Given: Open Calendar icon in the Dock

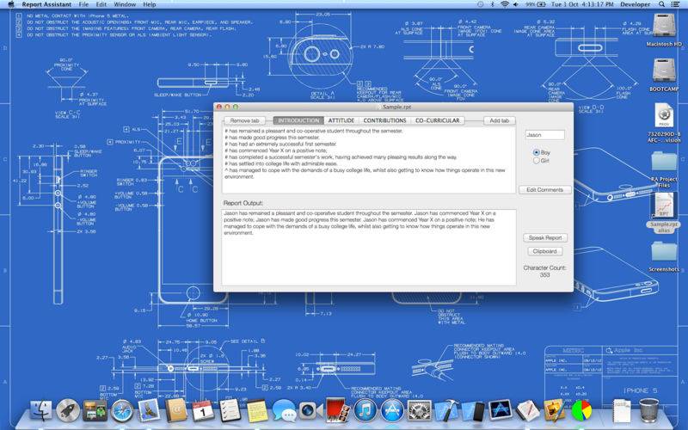Looking at the screenshot, I should click(203, 411).
